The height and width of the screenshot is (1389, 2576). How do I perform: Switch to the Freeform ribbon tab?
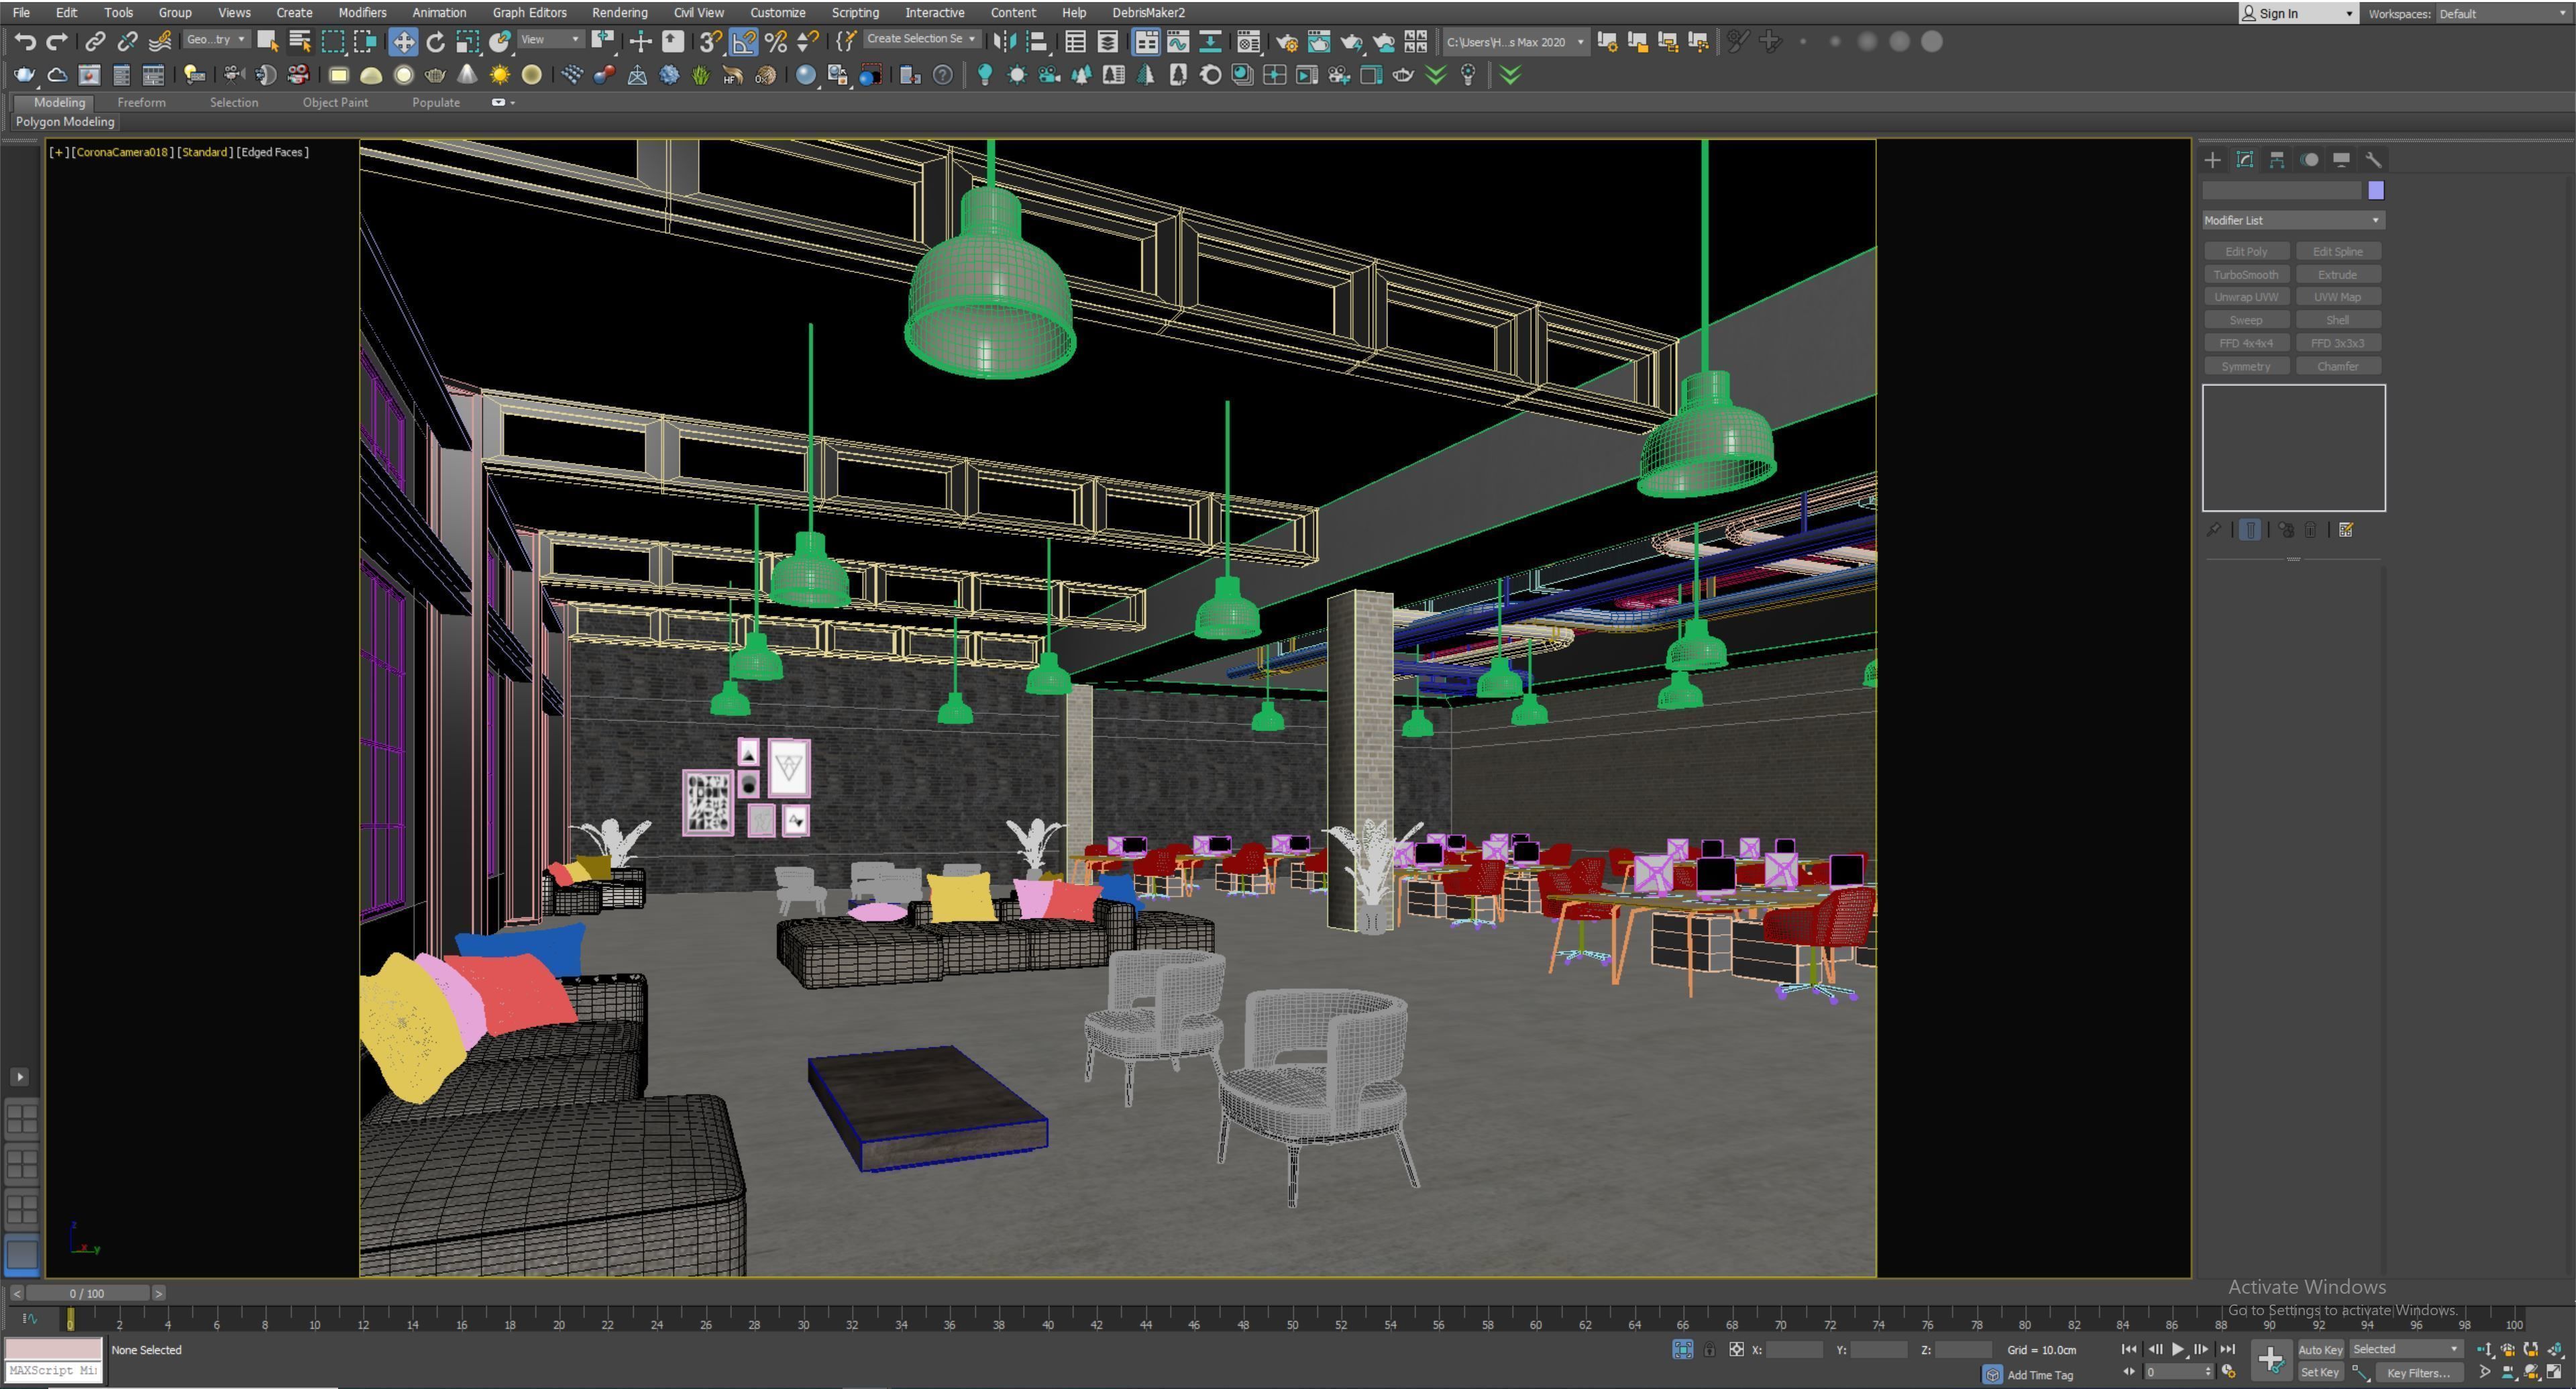pyautogui.click(x=141, y=102)
